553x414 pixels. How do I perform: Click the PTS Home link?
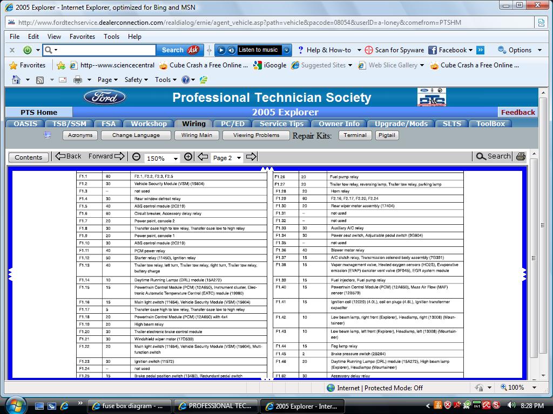point(39,112)
